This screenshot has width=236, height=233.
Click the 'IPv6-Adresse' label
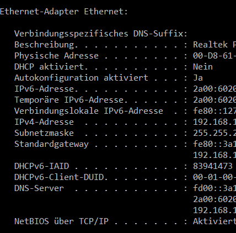click(44, 89)
